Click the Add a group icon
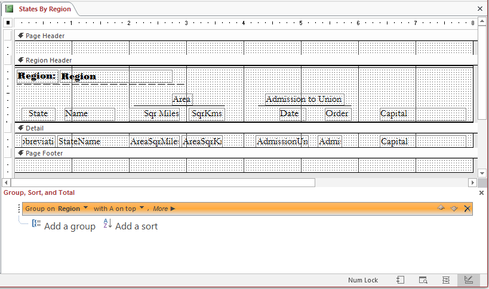The height and width of the screenshot is (289, 489). [36, 223]
